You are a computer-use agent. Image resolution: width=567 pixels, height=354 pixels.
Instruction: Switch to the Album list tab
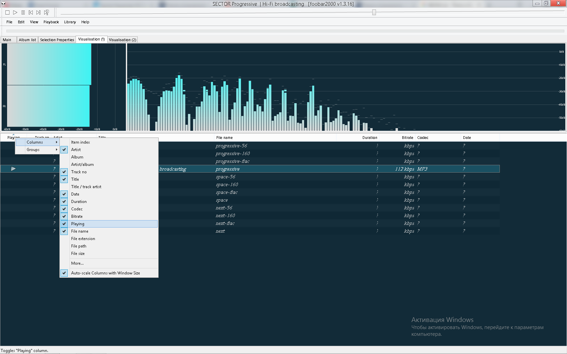pos(27,40)
